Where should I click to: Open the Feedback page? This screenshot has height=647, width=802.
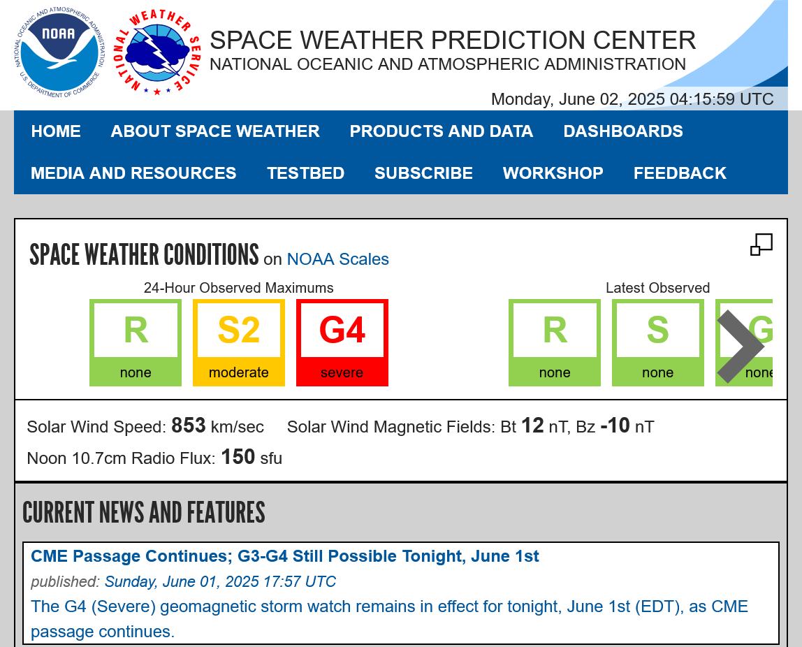pyautogui.click(x=680, y=173)
